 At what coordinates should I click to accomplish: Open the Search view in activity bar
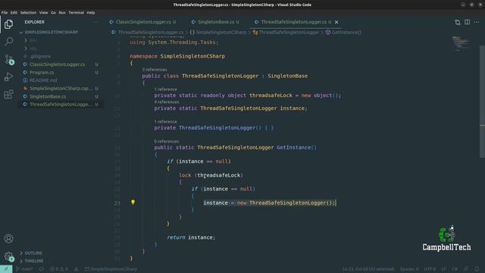[8, 42]
